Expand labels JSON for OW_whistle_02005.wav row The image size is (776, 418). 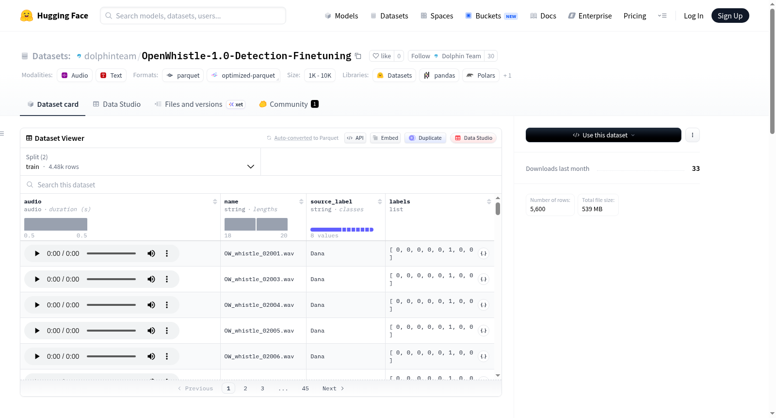484,331
